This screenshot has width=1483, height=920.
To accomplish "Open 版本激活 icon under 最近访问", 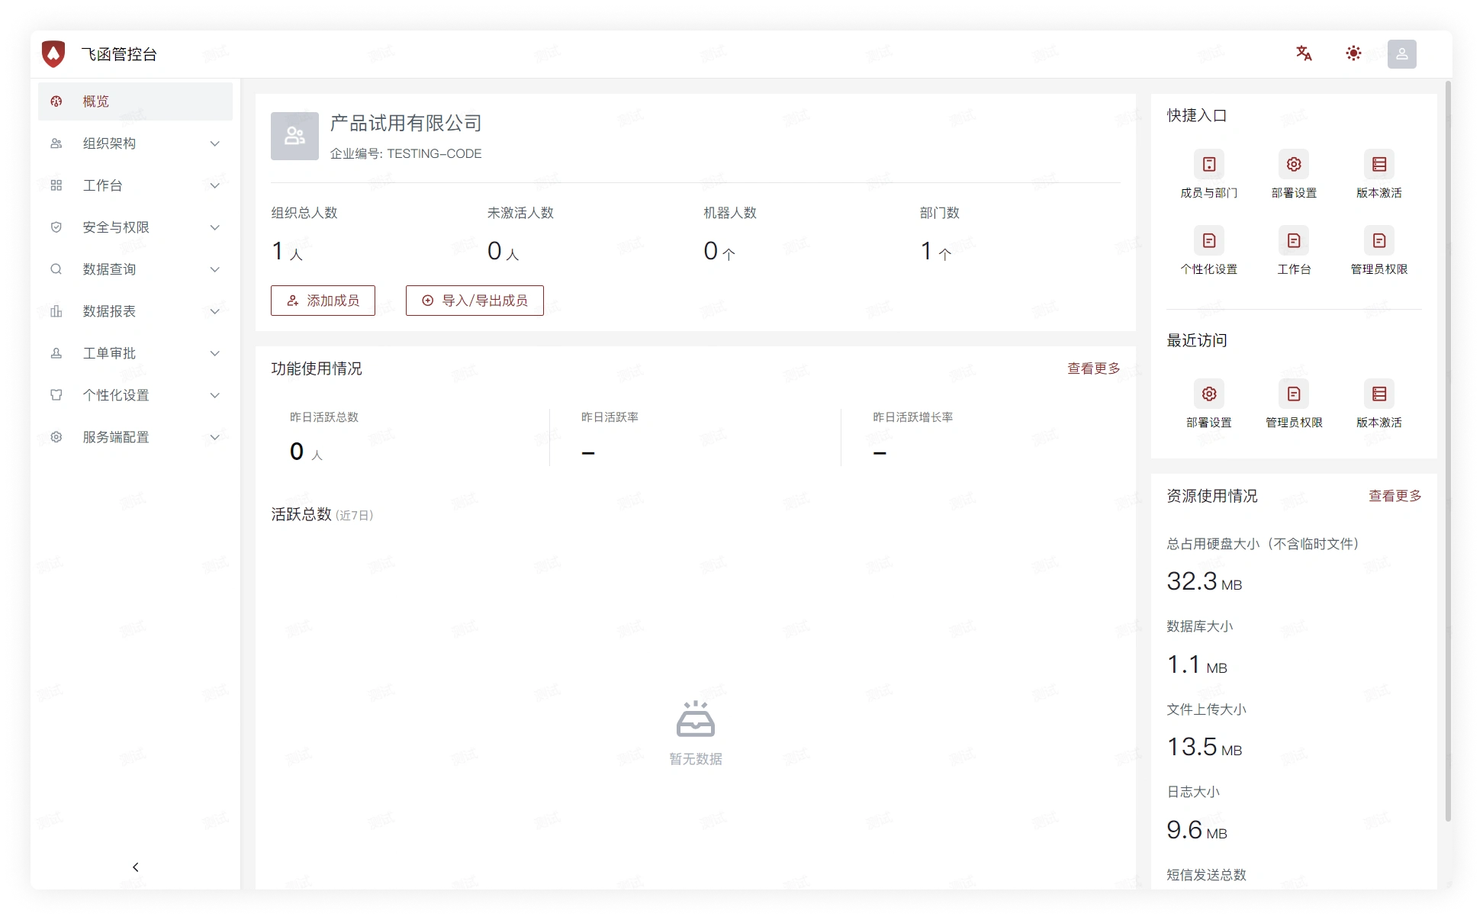I will 1379,394.
